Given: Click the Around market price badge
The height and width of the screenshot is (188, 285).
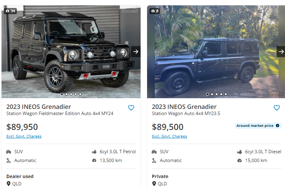Looking at the screenshot, I should click(255, 125).
